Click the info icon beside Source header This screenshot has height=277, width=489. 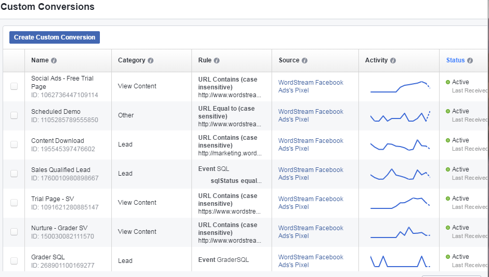pyautogui.click(x=304, y=60)
